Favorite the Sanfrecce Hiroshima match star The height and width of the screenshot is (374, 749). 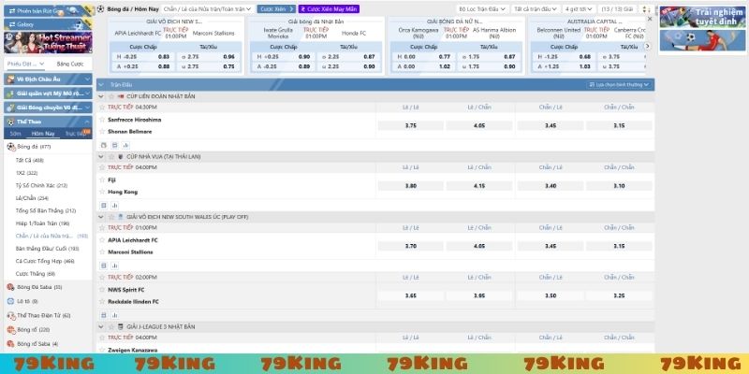(x=102, y=120)
